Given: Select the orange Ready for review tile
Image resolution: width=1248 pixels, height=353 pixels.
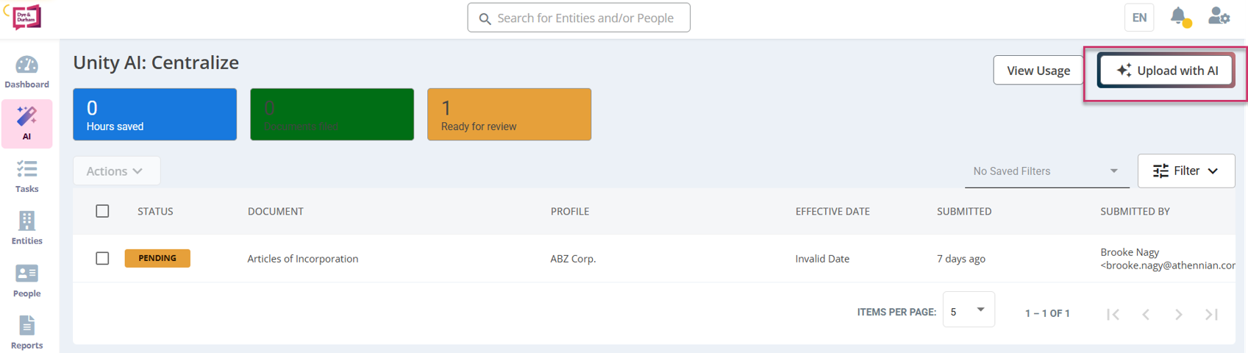Looking at the screenshot, I should tap(509, 115).
